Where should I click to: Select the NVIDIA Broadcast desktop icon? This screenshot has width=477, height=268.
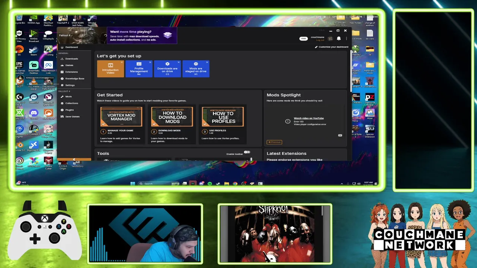click(x=34, y=36)
